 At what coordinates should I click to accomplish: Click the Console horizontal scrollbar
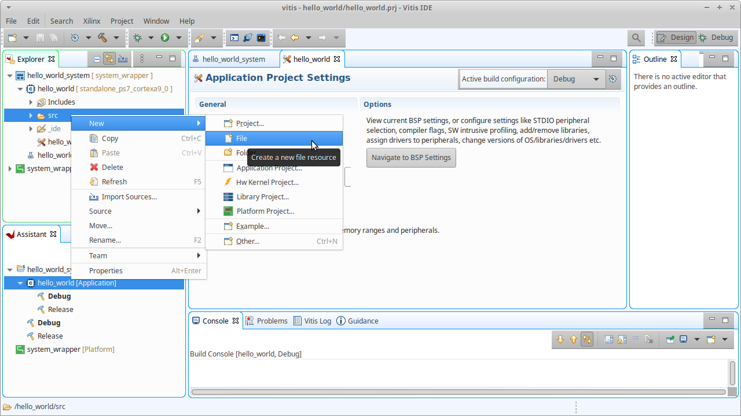pos(458,392)
